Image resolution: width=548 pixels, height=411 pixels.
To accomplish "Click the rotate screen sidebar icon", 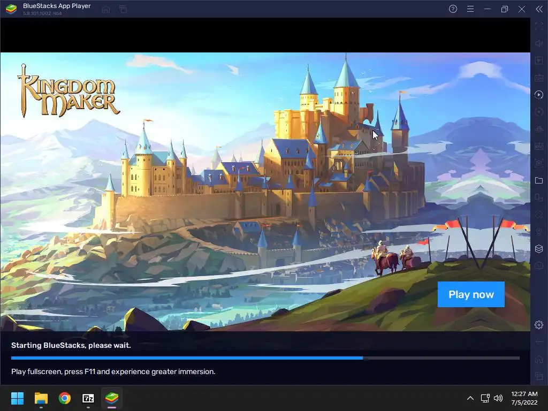I will 539,197.
